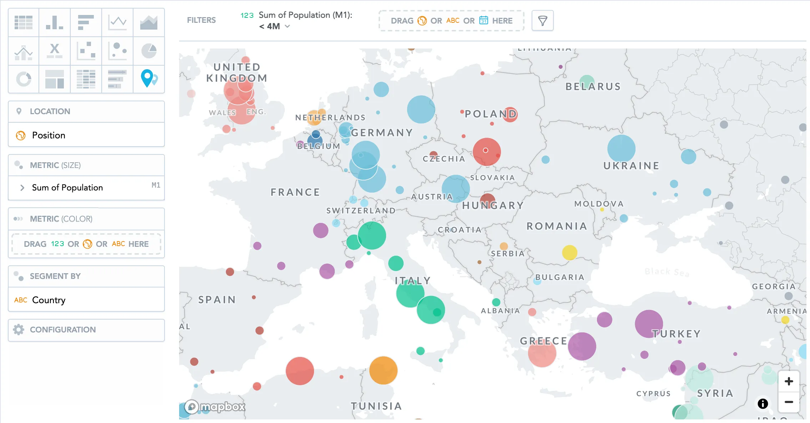Zoom in on the map with plus control
This screenshot has width=810, height=423.
click(x=789, y=381)
